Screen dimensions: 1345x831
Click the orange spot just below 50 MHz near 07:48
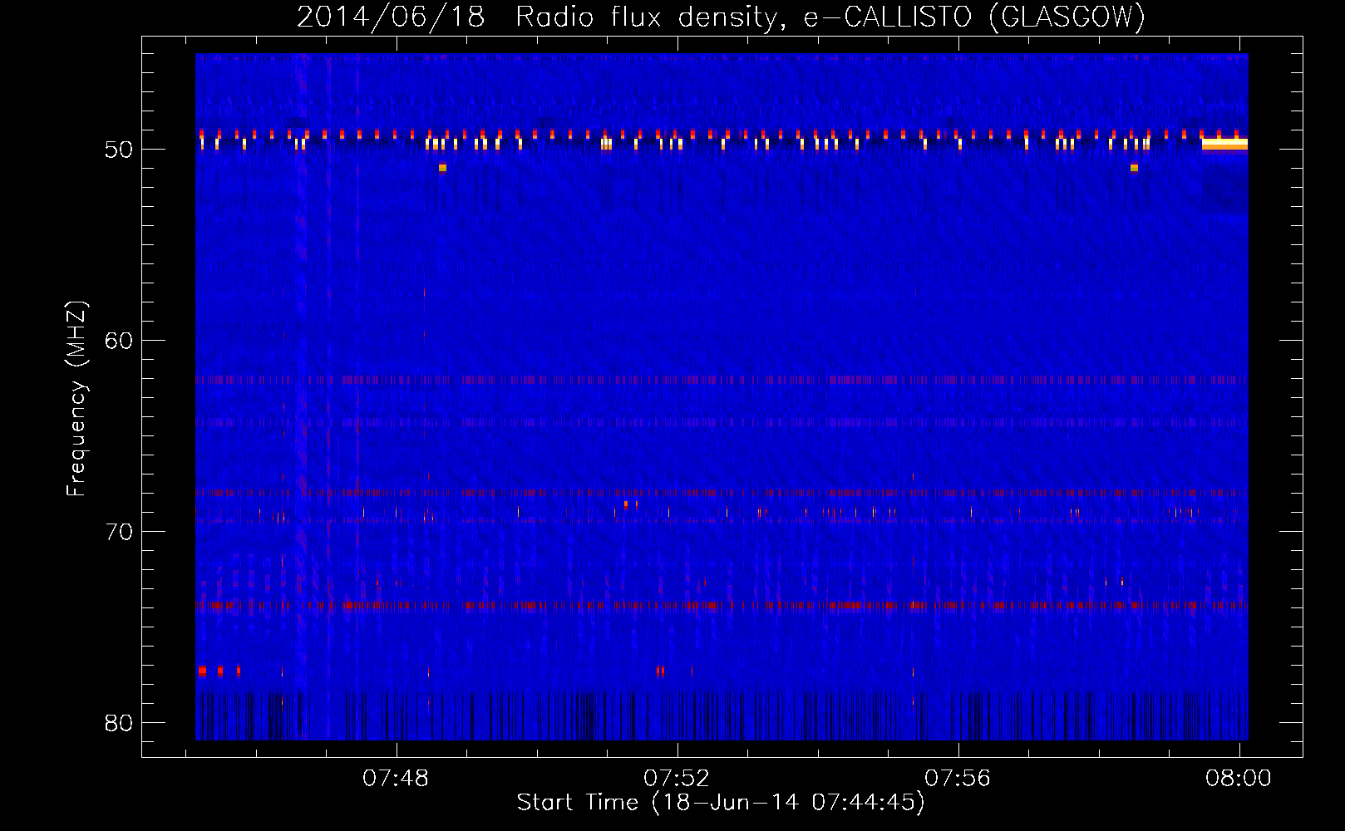click(442, 168)
